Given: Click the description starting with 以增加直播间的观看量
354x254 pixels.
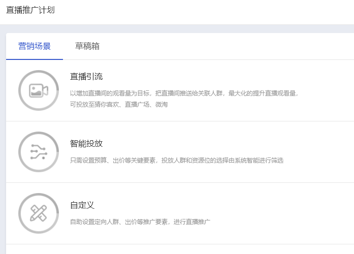Looking at the screenshot, I should click(x=184, y=93).
